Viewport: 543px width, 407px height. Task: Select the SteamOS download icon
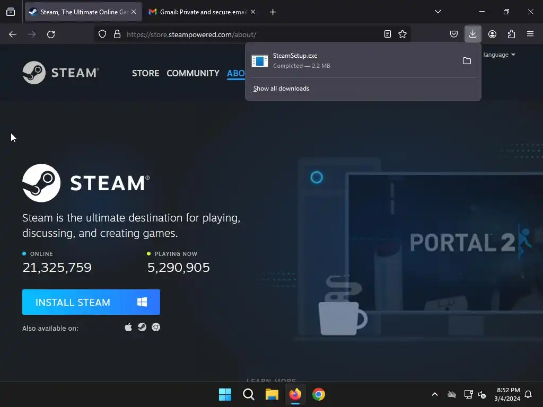(x=142, y=327)
